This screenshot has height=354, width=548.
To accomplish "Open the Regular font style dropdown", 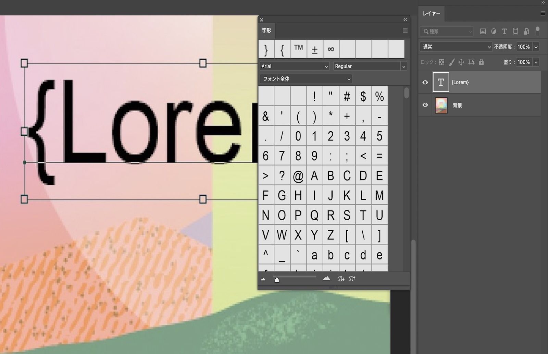I will pyautogui.click(x=370, y=66).
